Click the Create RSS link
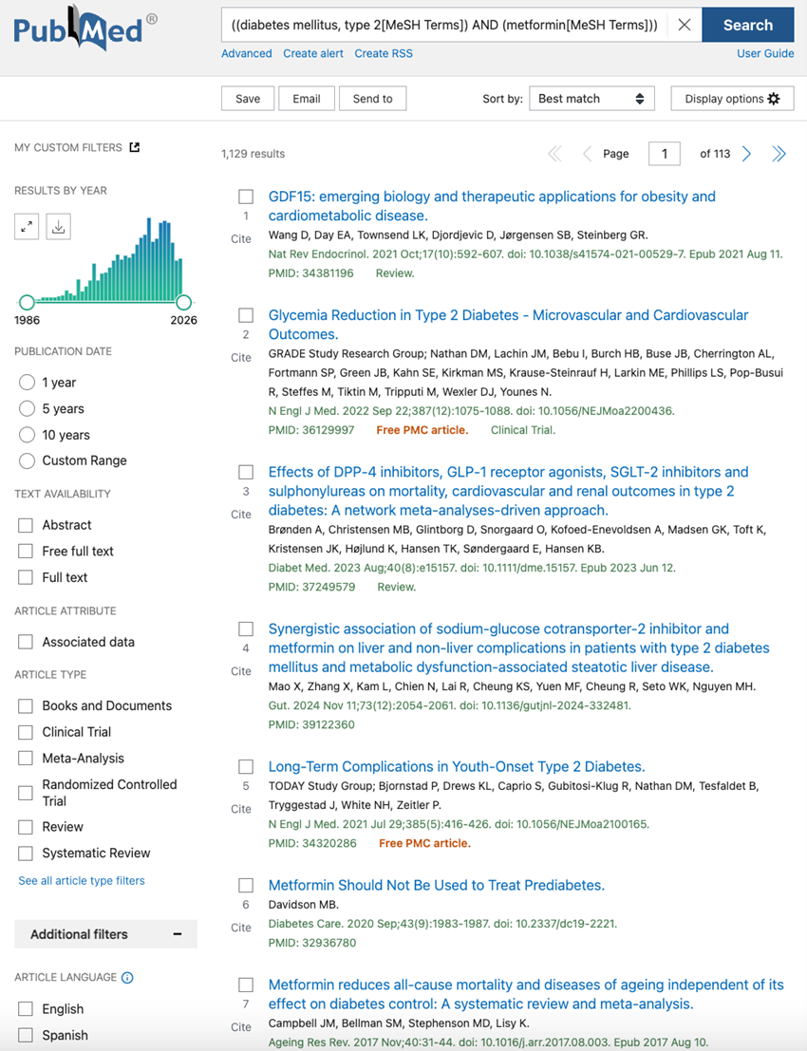Screen dimensions: 807x1051 coord(383,53)
